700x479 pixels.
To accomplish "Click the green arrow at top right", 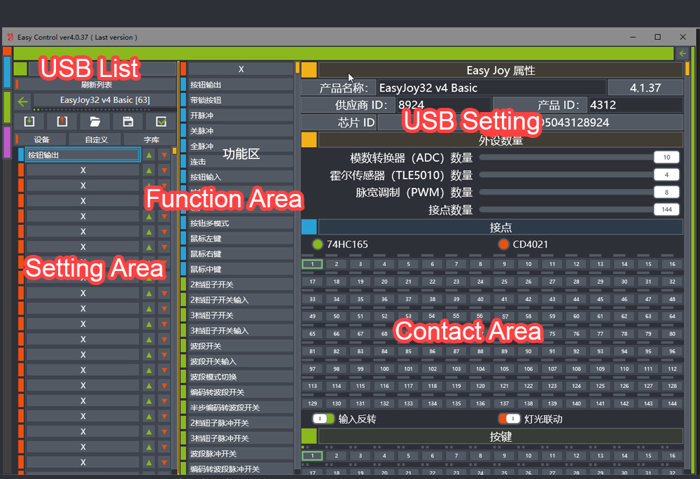I will (682, 53).
